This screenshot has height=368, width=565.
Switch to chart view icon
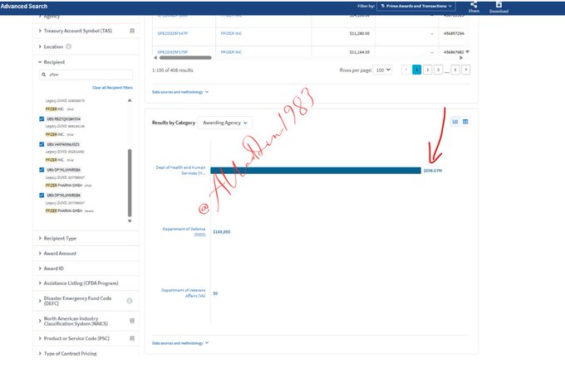pos(455,122)
